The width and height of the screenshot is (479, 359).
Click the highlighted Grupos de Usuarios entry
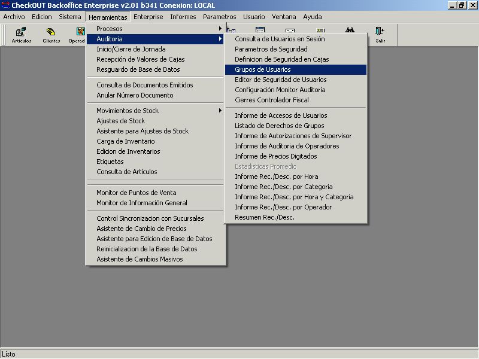point(296,69)
